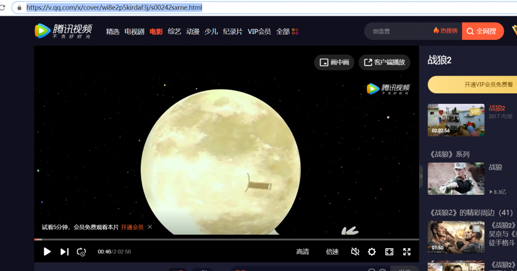Click the 全网搜 search button
517x271 pixels.
(x=482, y=31)
